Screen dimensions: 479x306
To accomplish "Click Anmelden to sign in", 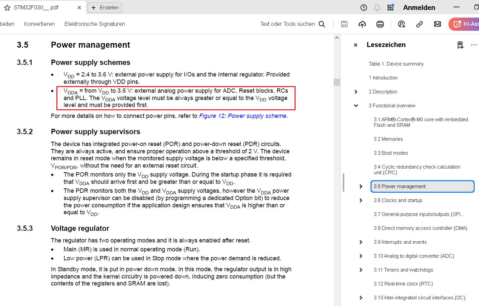I will coord(419,8).
